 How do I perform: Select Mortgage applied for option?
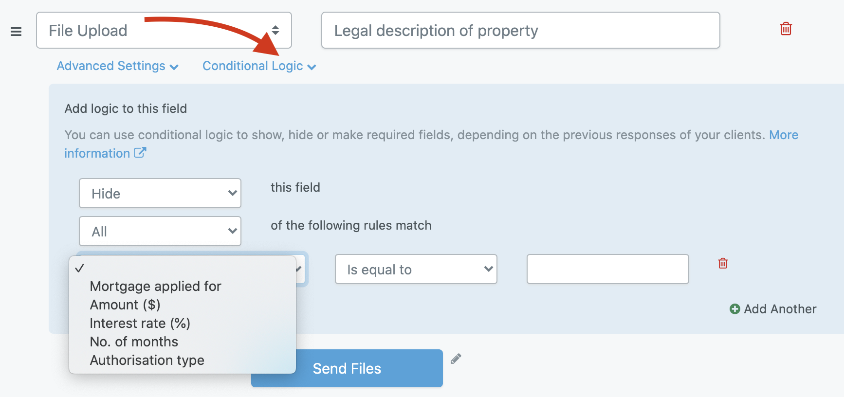coord(183,286)
